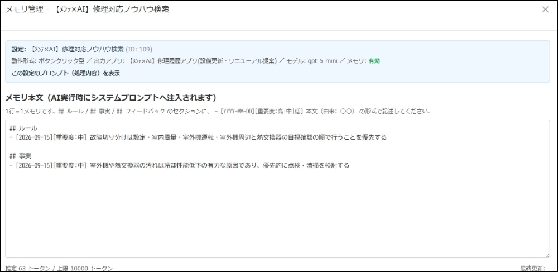Click the (ID: 109) text
This screenshot has height=272, width=558.
[139, 49]
